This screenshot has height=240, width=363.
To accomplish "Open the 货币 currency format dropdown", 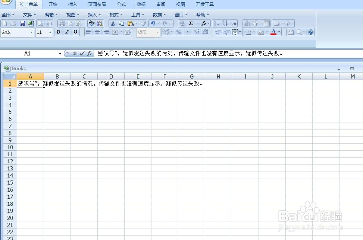I will (x=157, y=32).
